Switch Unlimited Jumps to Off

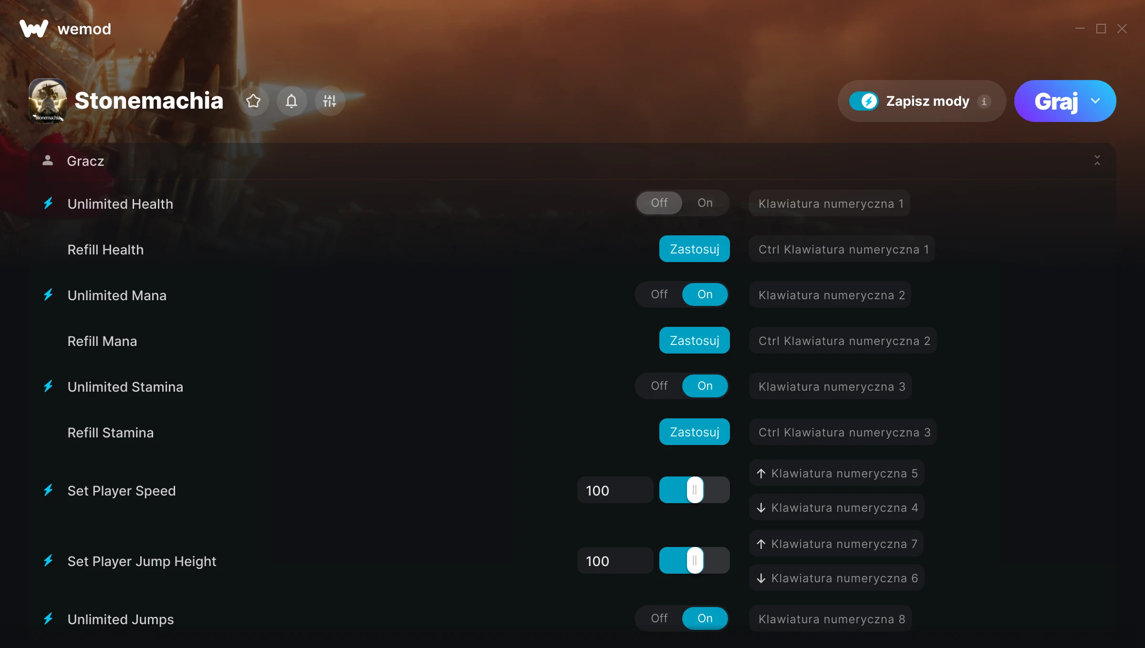659,618
